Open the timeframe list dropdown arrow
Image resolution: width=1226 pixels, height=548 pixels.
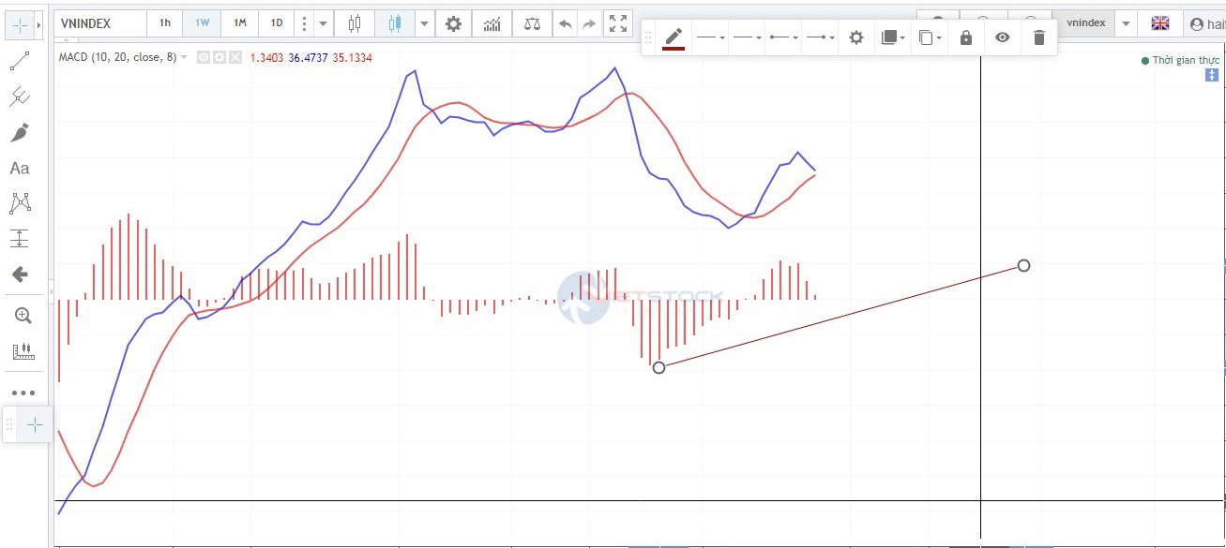point(324,23)
